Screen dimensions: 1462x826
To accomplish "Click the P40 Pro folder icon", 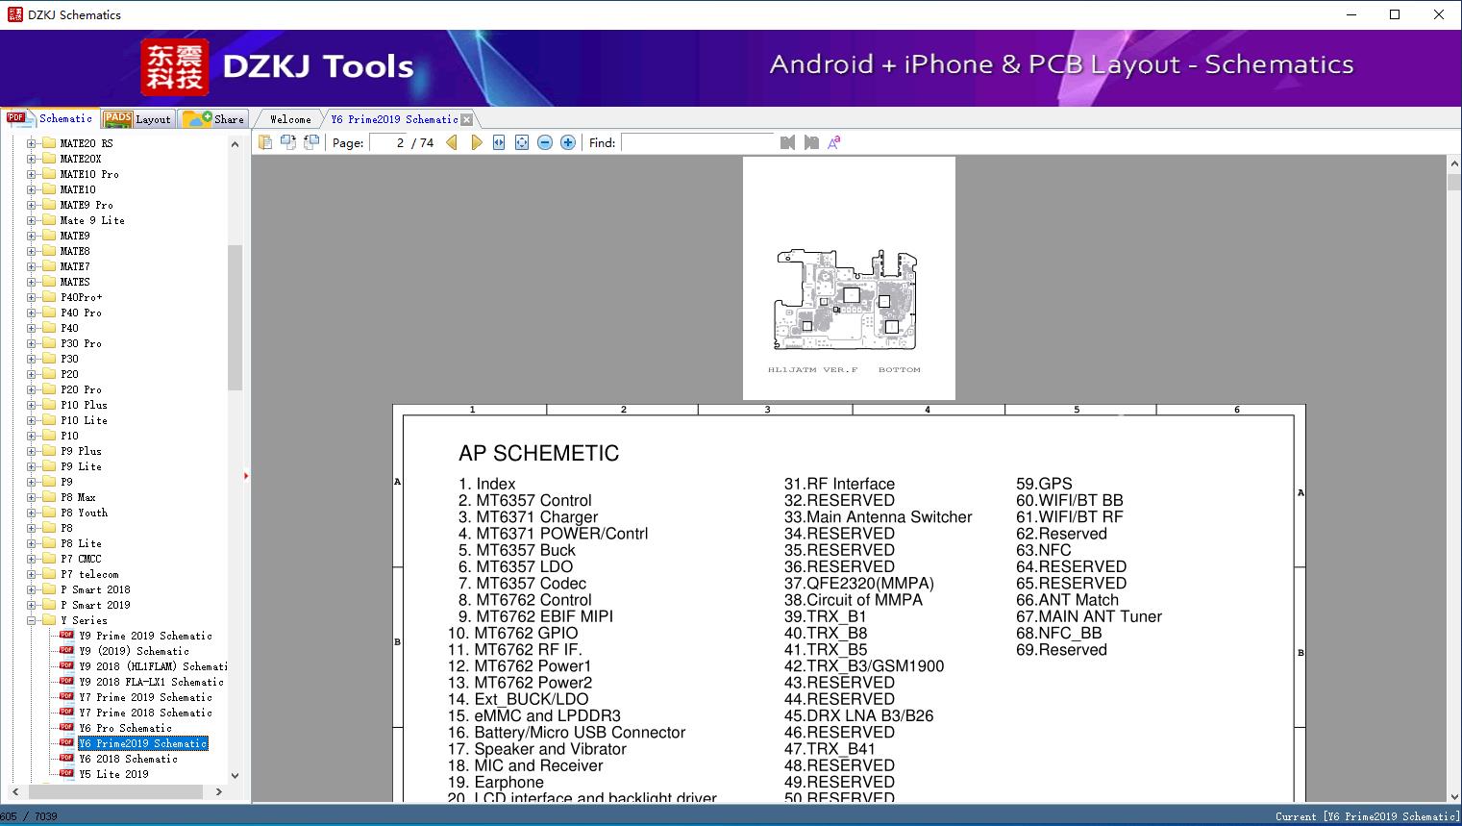I will coord(49,313).
